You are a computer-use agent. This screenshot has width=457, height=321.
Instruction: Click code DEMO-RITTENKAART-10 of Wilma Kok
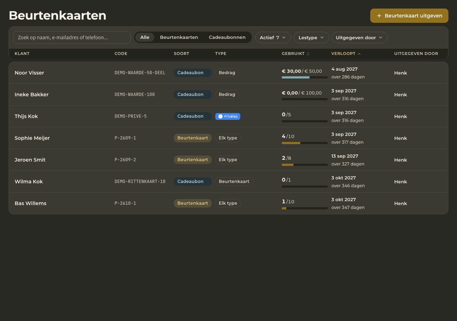coord(140,182)
